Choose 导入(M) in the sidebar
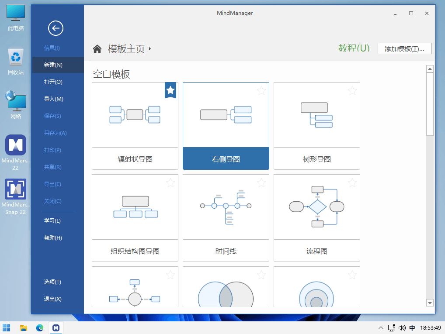The image size is (445, 334). 54,99
